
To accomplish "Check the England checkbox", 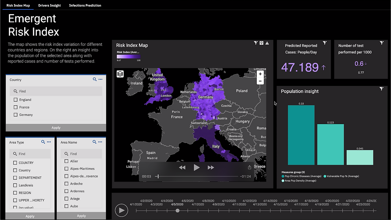I will [16, 100].
